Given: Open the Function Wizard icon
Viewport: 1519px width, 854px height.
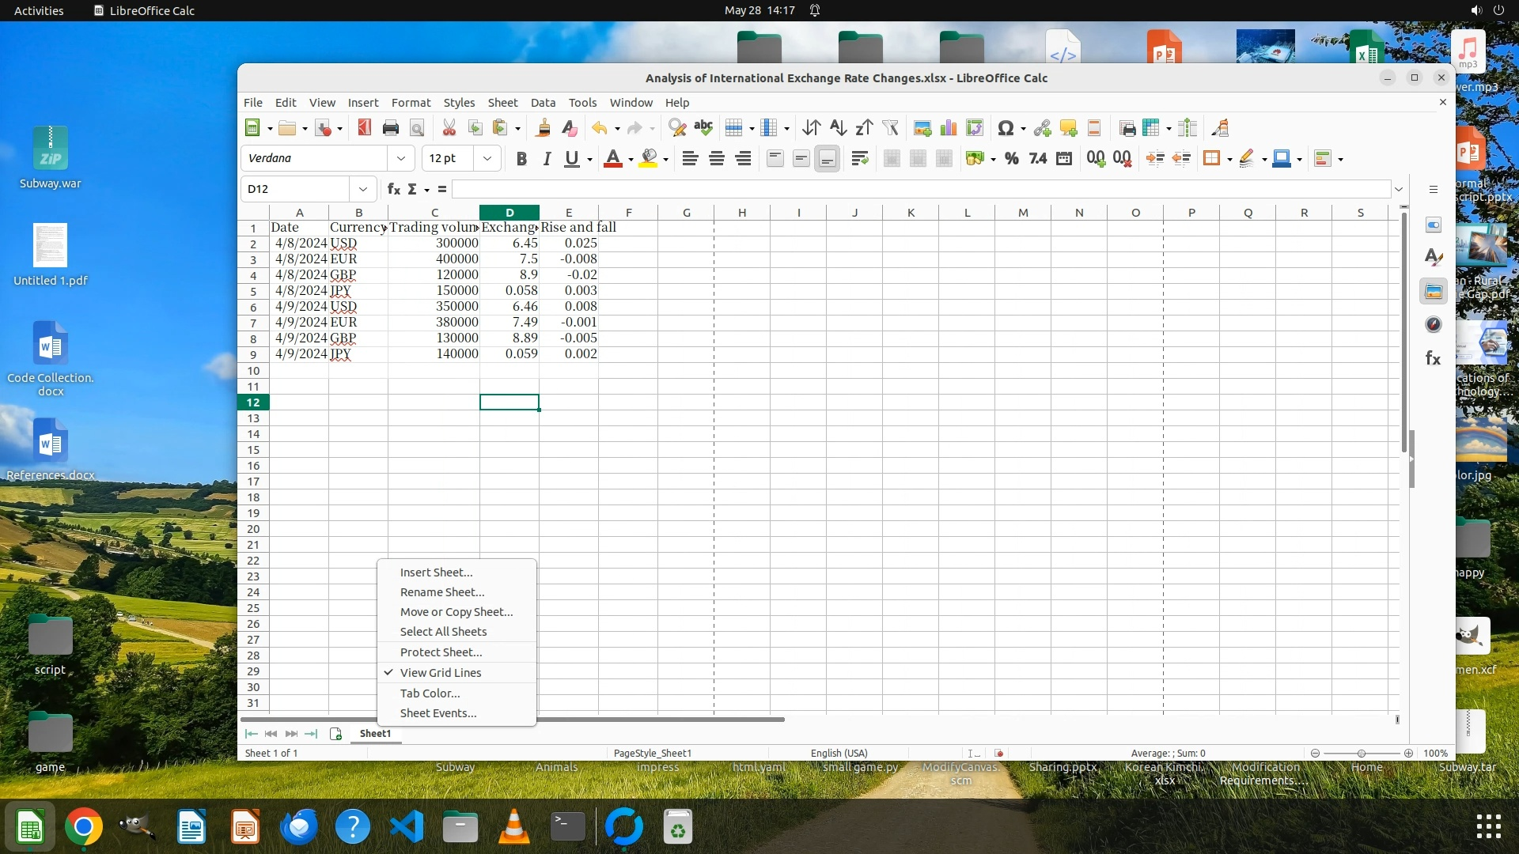Looking at the screenshot, I should click(393, 189).
